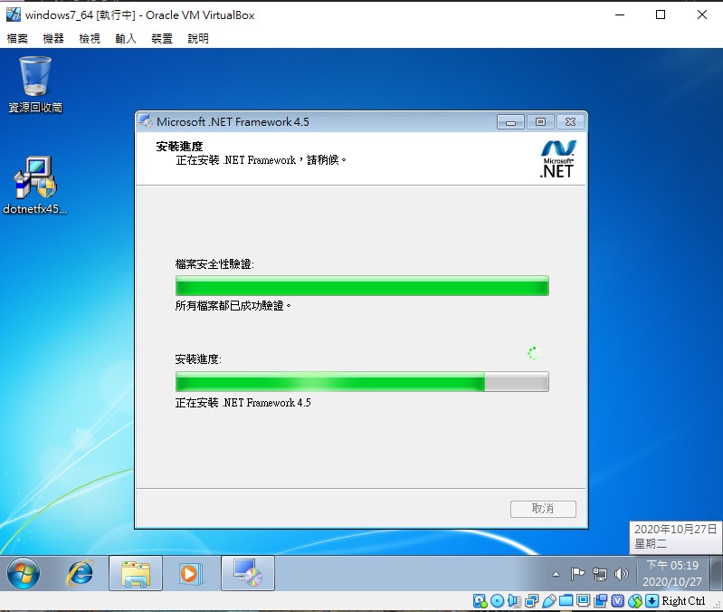Click the Action Center flag tray icon

(577, 574)
